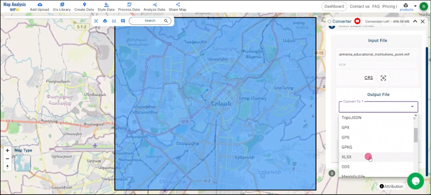Open Contact us link

click(x=360, y=6)
